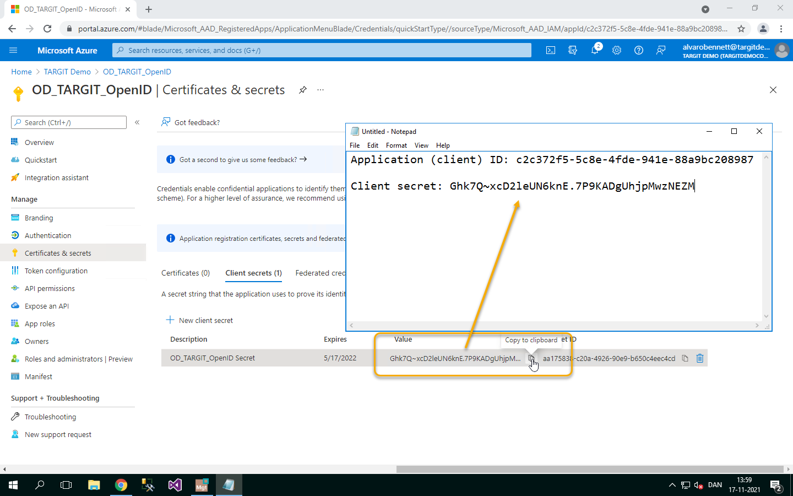Focus the Azure global search box
Image resolution: width=793 pixels, height=496 pixels.
click(322, 50)
